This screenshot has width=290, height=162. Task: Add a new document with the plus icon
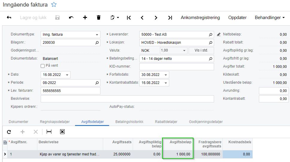85,18
